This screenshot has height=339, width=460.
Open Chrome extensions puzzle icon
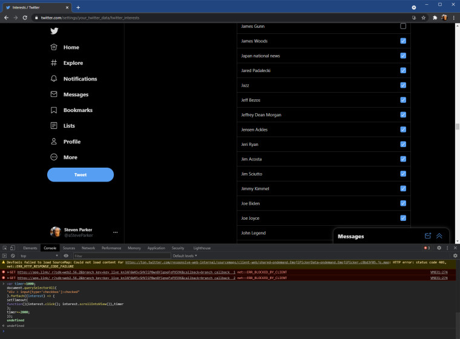[x=435, y=18]
